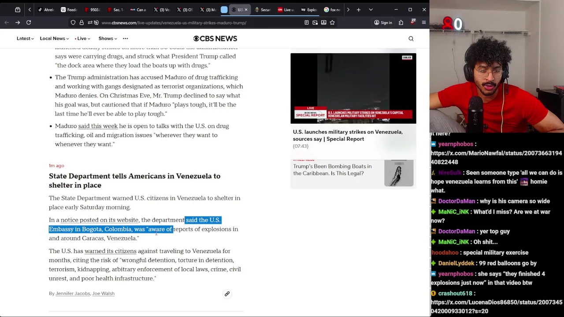
Task: Open 'warned its citizens' link
Action: click(111, 251)
